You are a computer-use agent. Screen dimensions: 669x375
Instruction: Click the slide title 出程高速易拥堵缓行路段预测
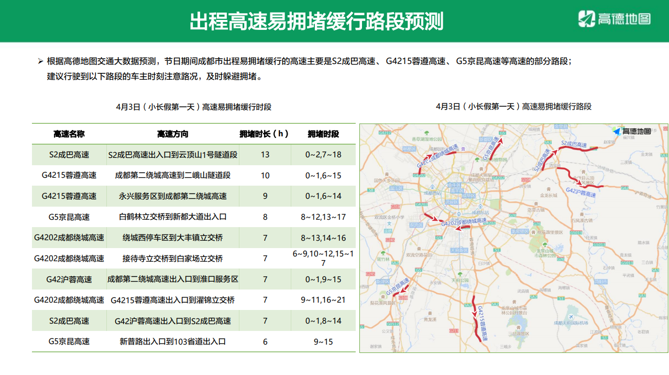point(316,22)
